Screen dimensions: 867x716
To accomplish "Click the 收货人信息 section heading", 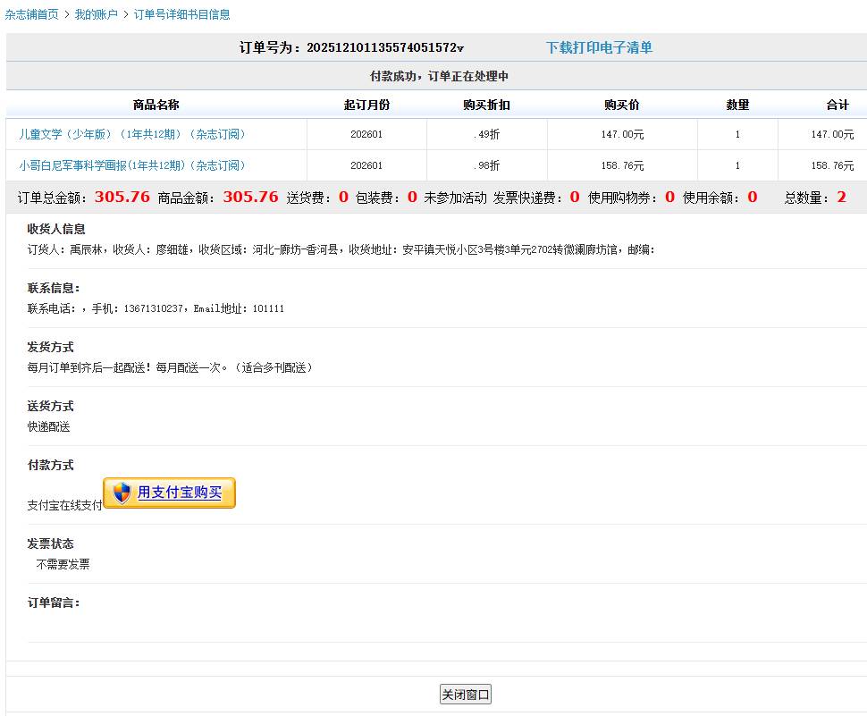I will click(x=56, y=229).
